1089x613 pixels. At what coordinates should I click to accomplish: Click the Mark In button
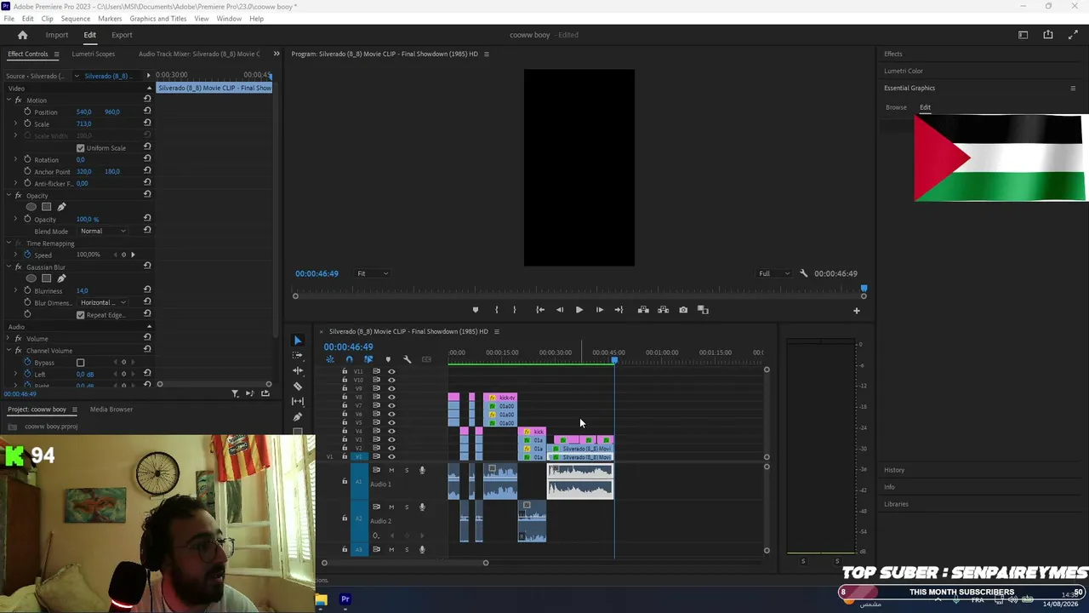coord(497,310)
